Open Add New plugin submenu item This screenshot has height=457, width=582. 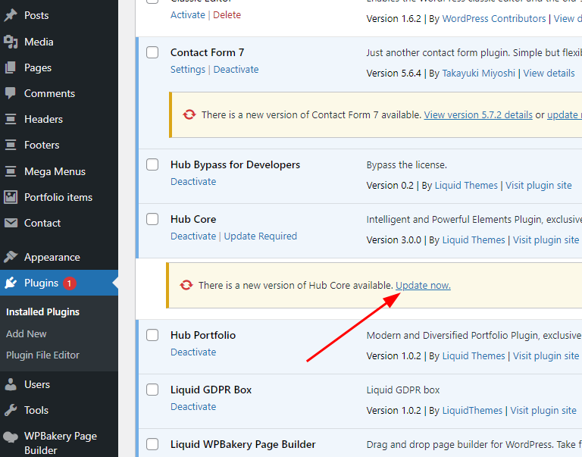pos(26,333)
